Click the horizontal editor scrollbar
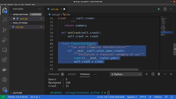Image resolution: width=176 pixels, height=99 pixels. pos(98,70)
